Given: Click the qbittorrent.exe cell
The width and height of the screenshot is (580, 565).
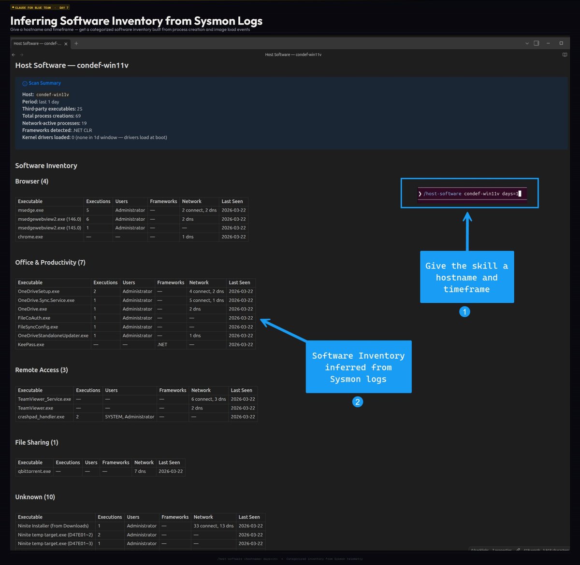Looking at the screenshot, I should coord(34,471).
